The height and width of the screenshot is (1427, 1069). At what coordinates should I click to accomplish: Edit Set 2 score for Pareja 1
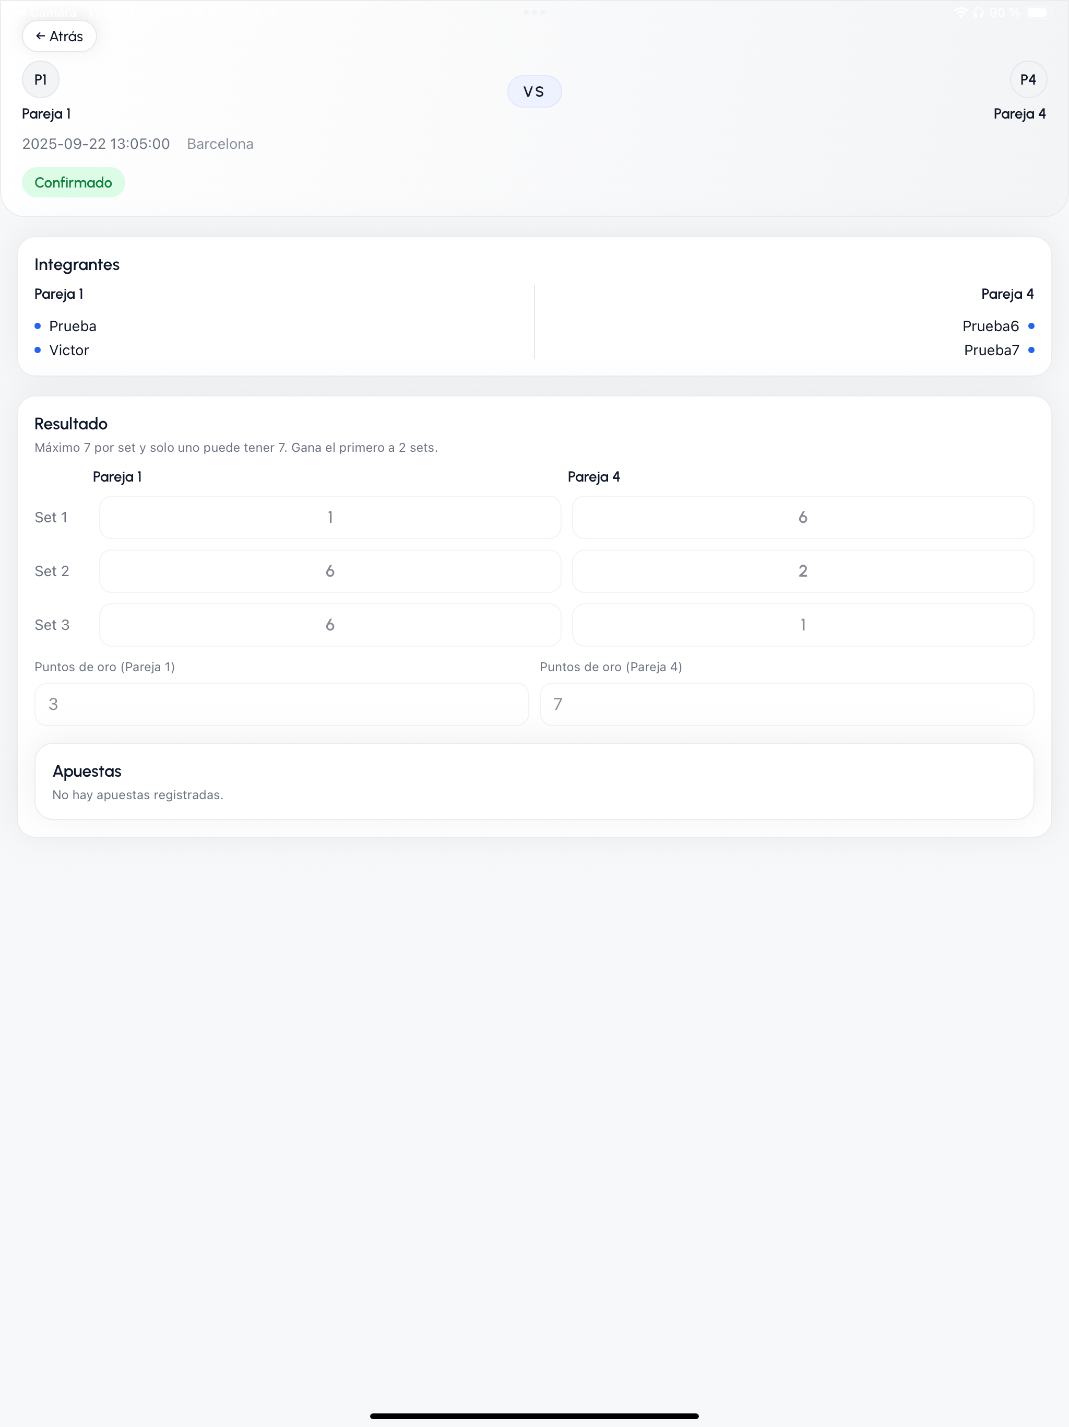[x=330, y=571]
